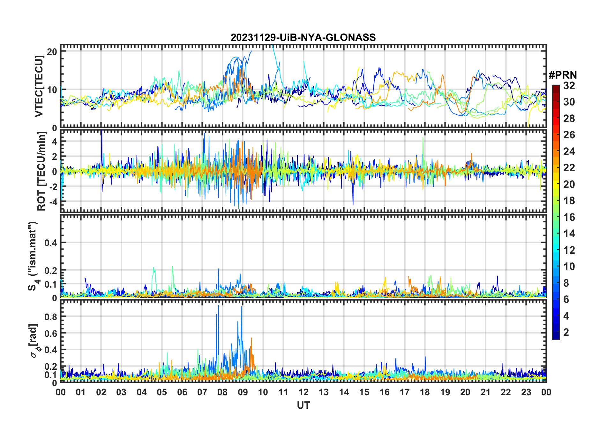Click colorbar tick label 32

pyautogui.click(x=569, y=85)
